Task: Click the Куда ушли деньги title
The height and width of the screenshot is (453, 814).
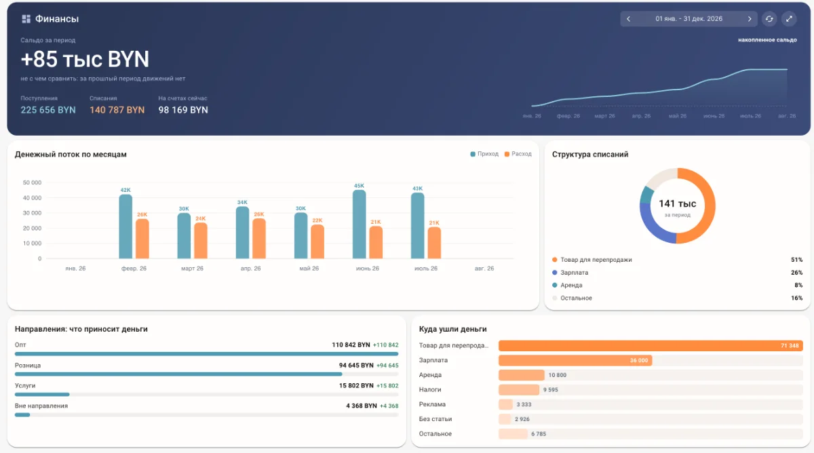Action: (x=452, y=329)
